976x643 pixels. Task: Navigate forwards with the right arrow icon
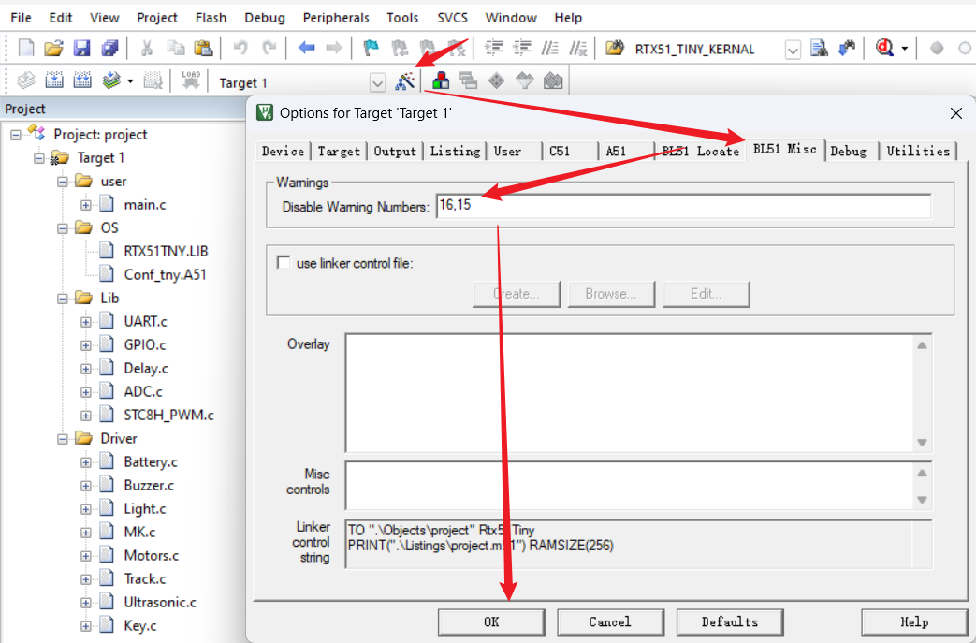click(334, 48)
